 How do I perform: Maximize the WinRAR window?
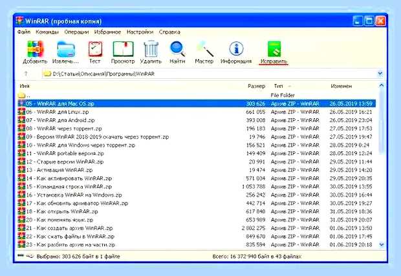coord(369,21)
